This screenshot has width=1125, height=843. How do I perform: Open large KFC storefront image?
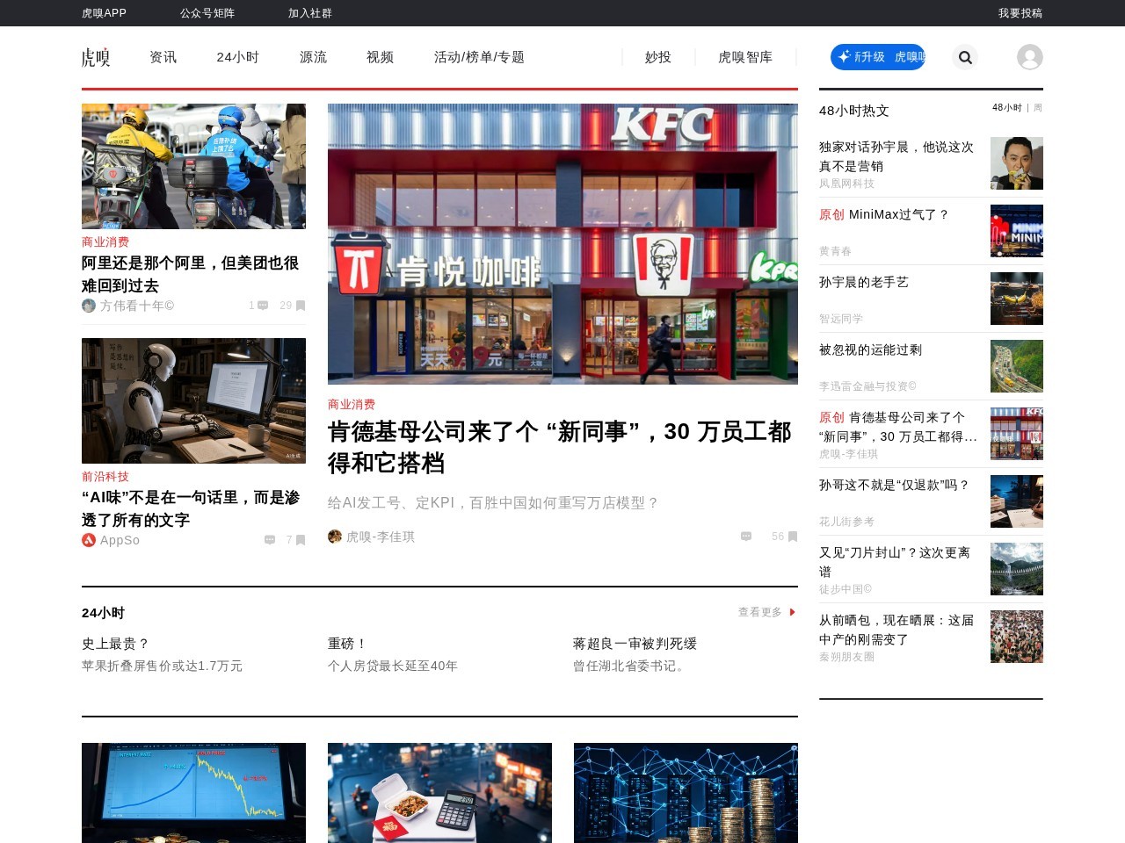coord(562,244)
